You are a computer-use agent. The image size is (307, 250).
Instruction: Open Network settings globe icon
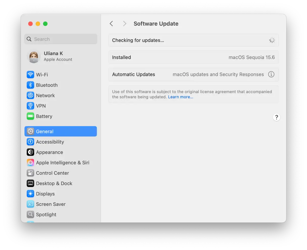coord(30,95)
